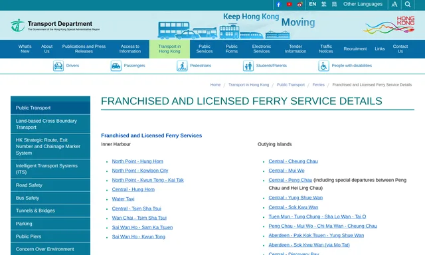
Task: Go to Transport in Hong Kong breadcrumb
Action: coord(249,85)
